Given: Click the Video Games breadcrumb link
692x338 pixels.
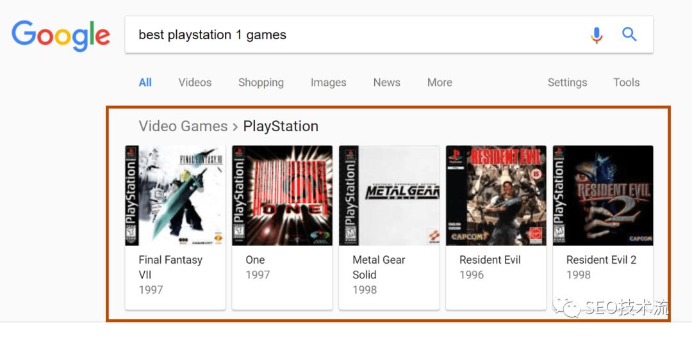Looking at the screenshot, I should tap(183, 126).
